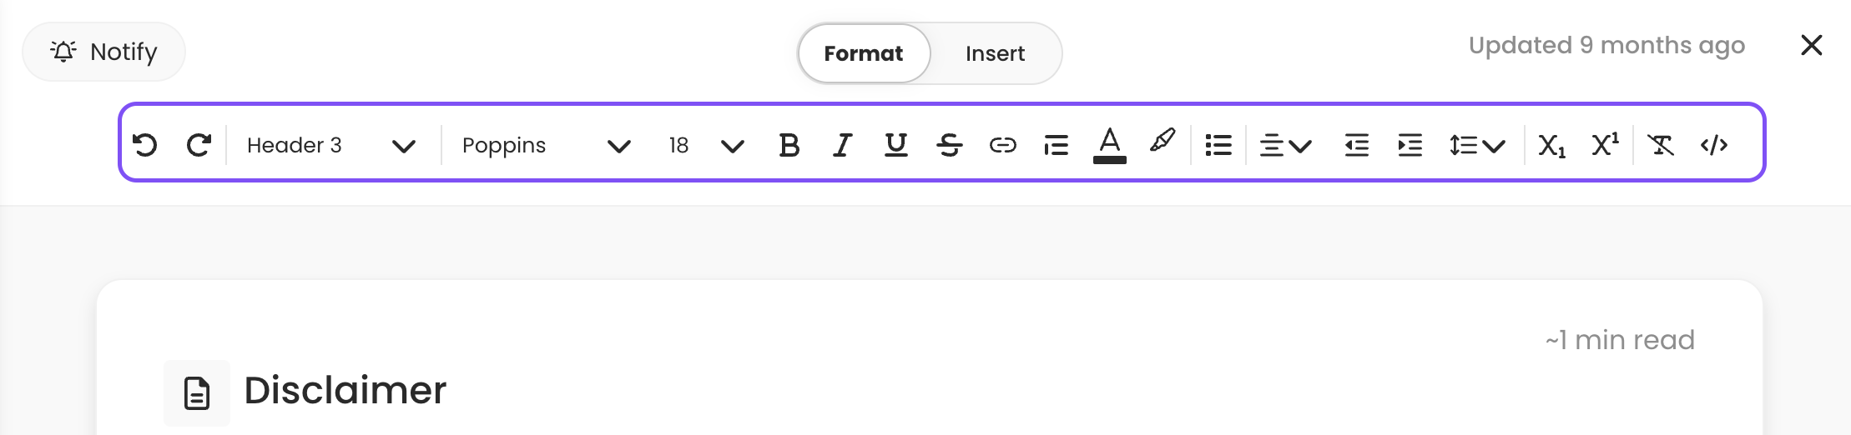This screenshot has width=1851, height=435.
Task: Apply superscript formatting
Action: (x=1605, y=144)
